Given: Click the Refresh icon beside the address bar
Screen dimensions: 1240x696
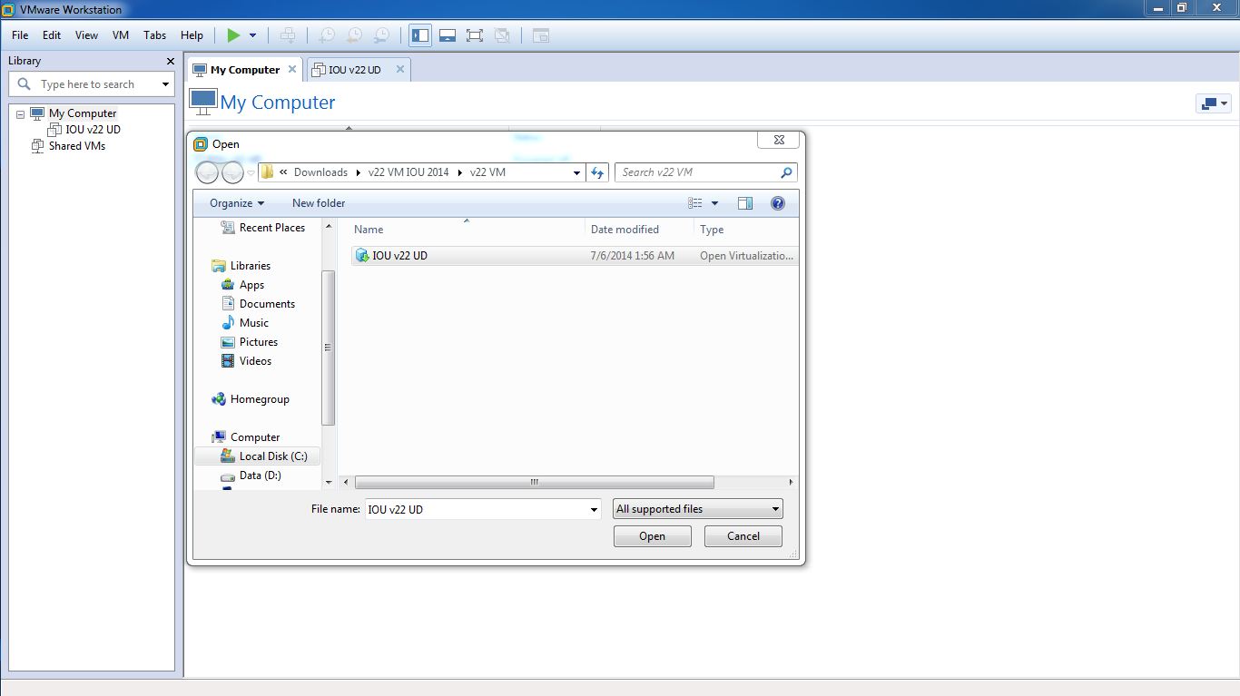Looking at the screenshot, I should click(x=597, y=172).
